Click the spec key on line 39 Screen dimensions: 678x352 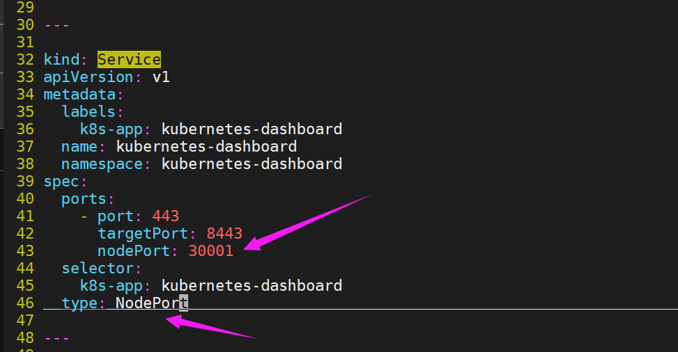tap(61, 182)
